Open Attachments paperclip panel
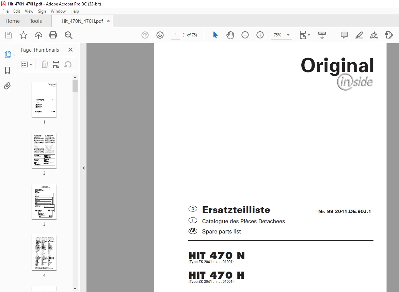This screenshot has height=292, width=399. [x=7, y=86]
